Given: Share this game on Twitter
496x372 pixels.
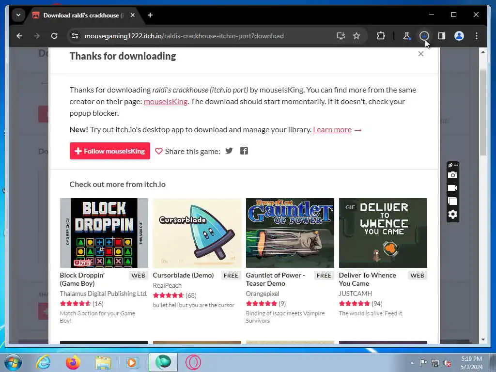Looking at the screenshot, I should point(229,151).
